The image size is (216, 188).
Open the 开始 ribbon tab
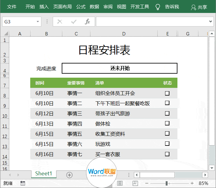(30, 6)
